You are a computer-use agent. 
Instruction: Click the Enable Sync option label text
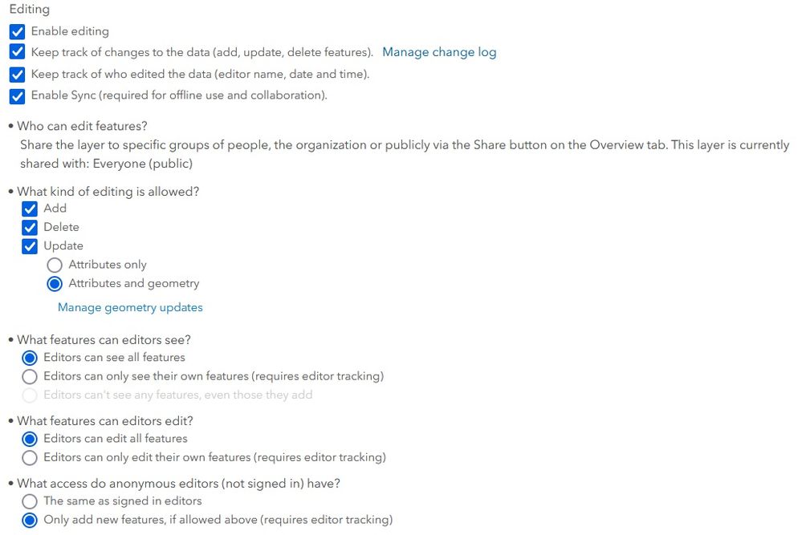178,95
